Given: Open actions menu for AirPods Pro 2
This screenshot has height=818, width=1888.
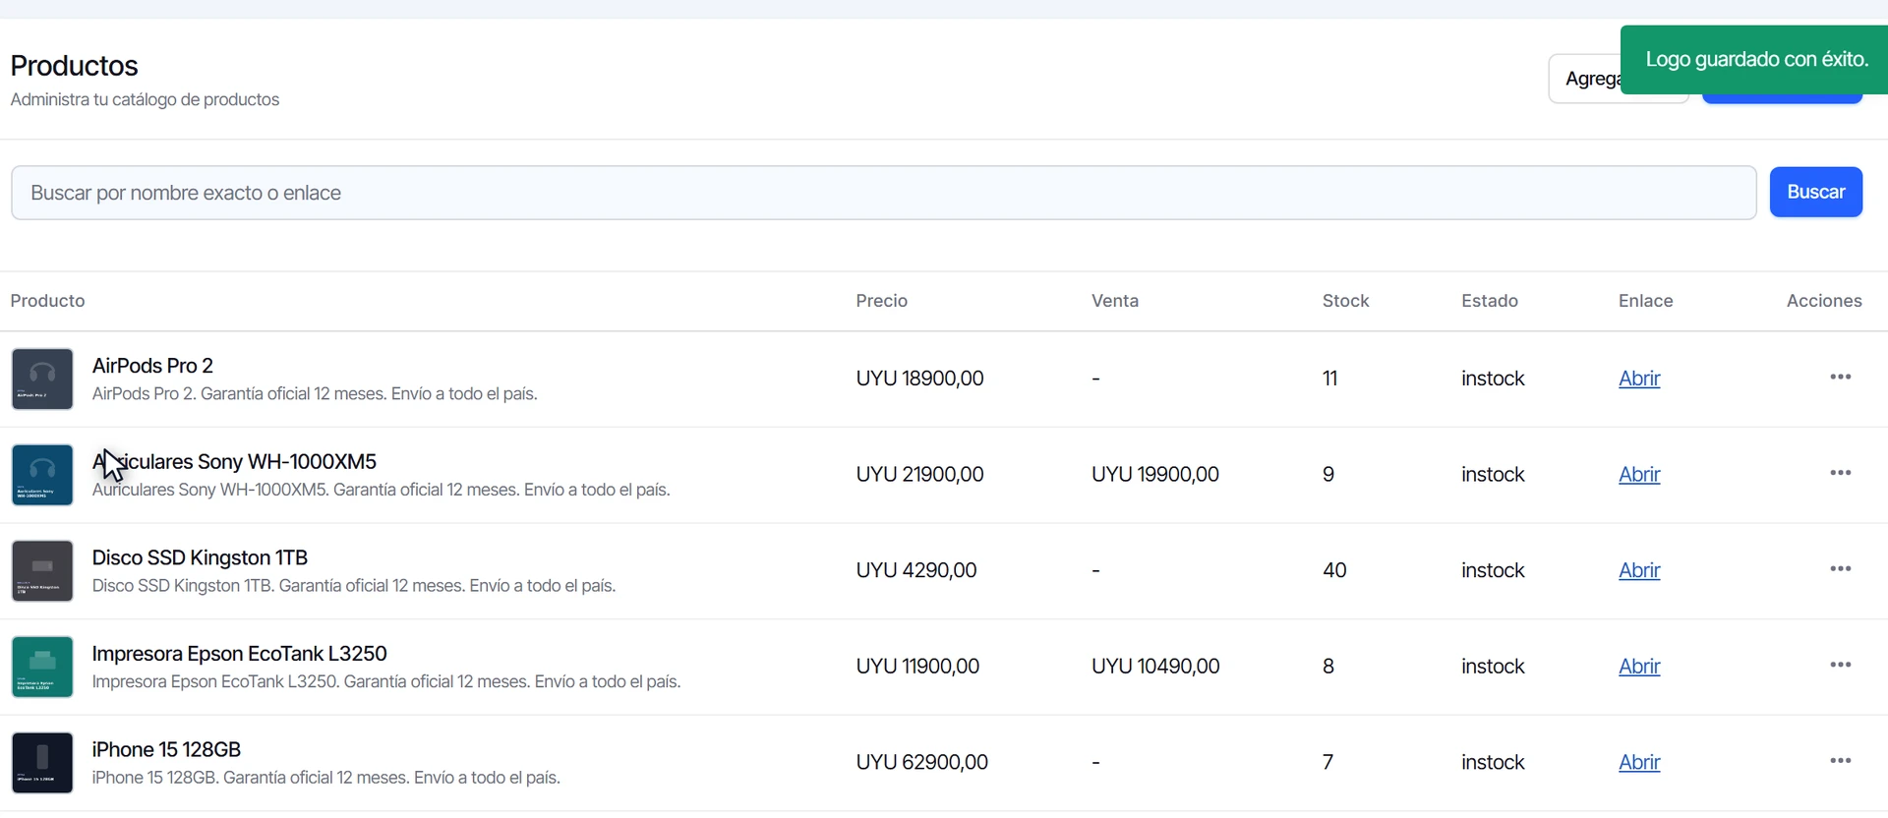Looking at the screenshot, I should tap(1841, 378).
